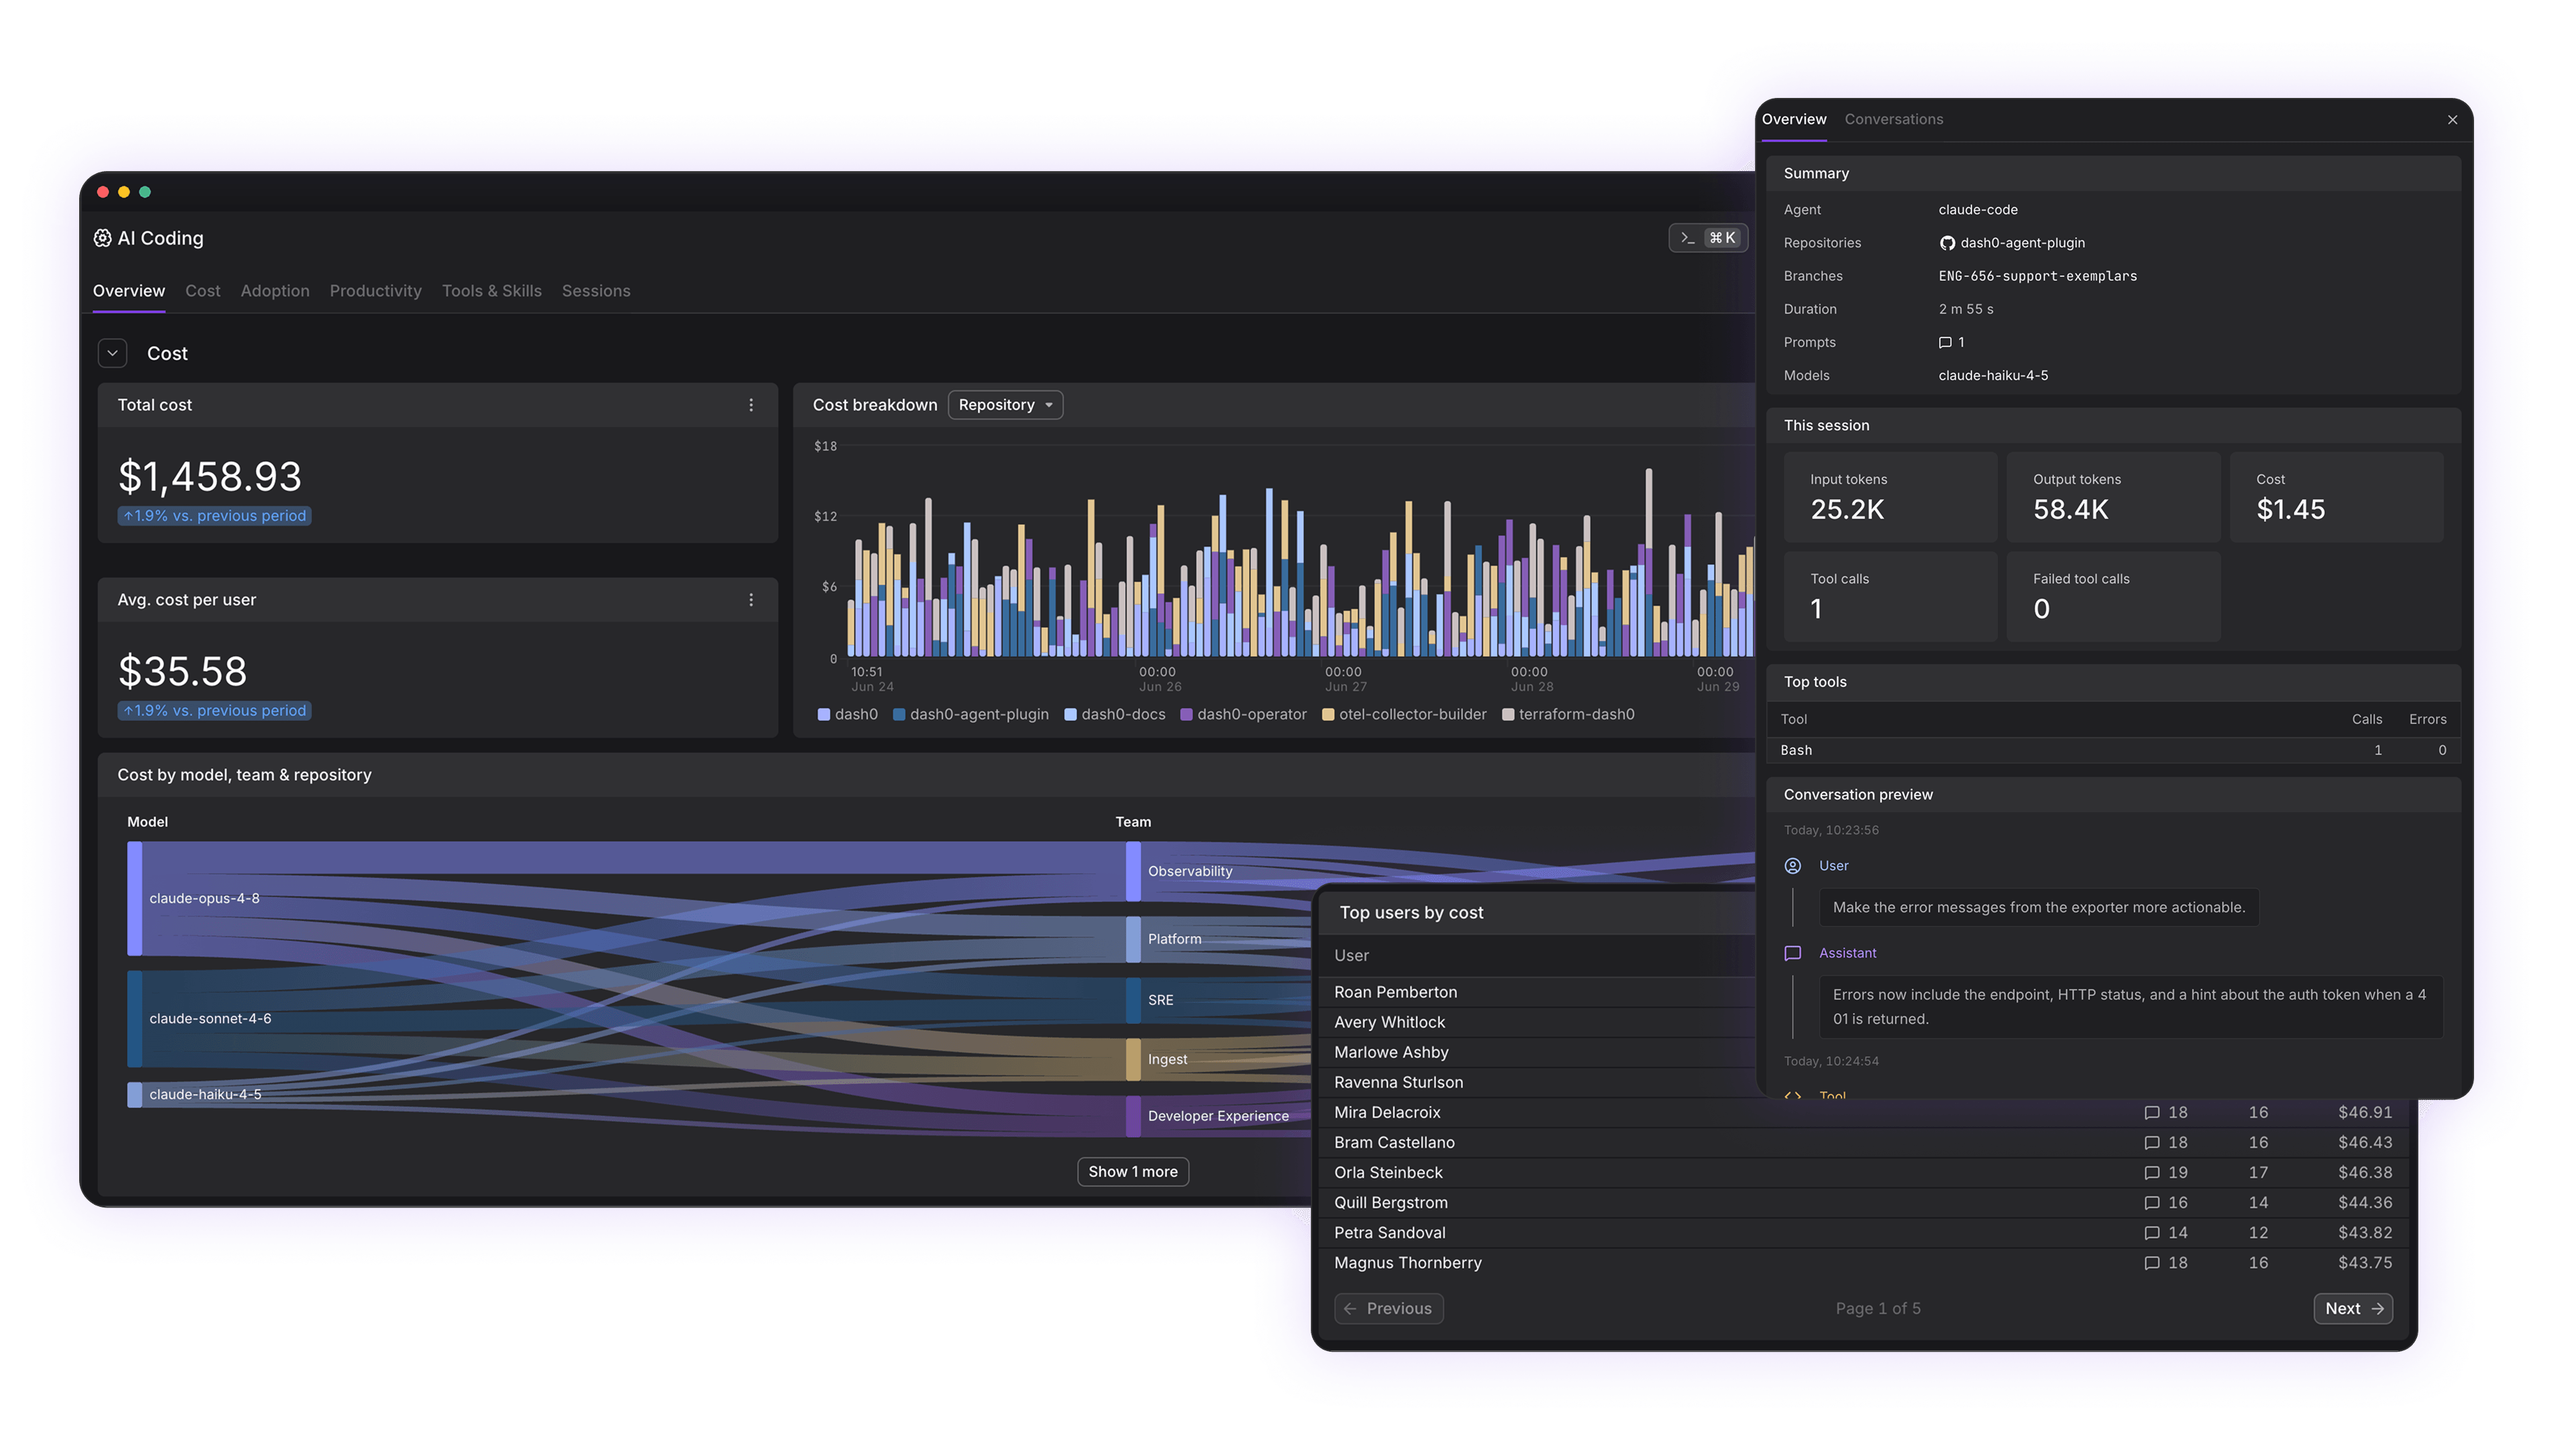Click the prompts speech bubble icon
This screenshot has height=1449, width=2576.
click(x=1945, y=342)
